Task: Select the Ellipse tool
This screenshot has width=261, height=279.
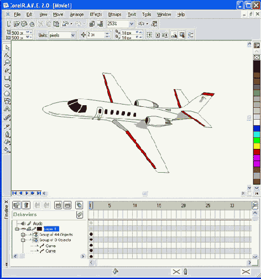Action: click(x=7, y=86)
